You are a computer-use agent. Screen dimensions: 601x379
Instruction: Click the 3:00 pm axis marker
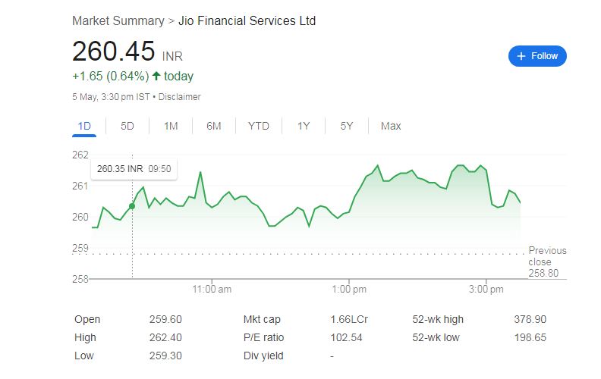tap(486, 290)
